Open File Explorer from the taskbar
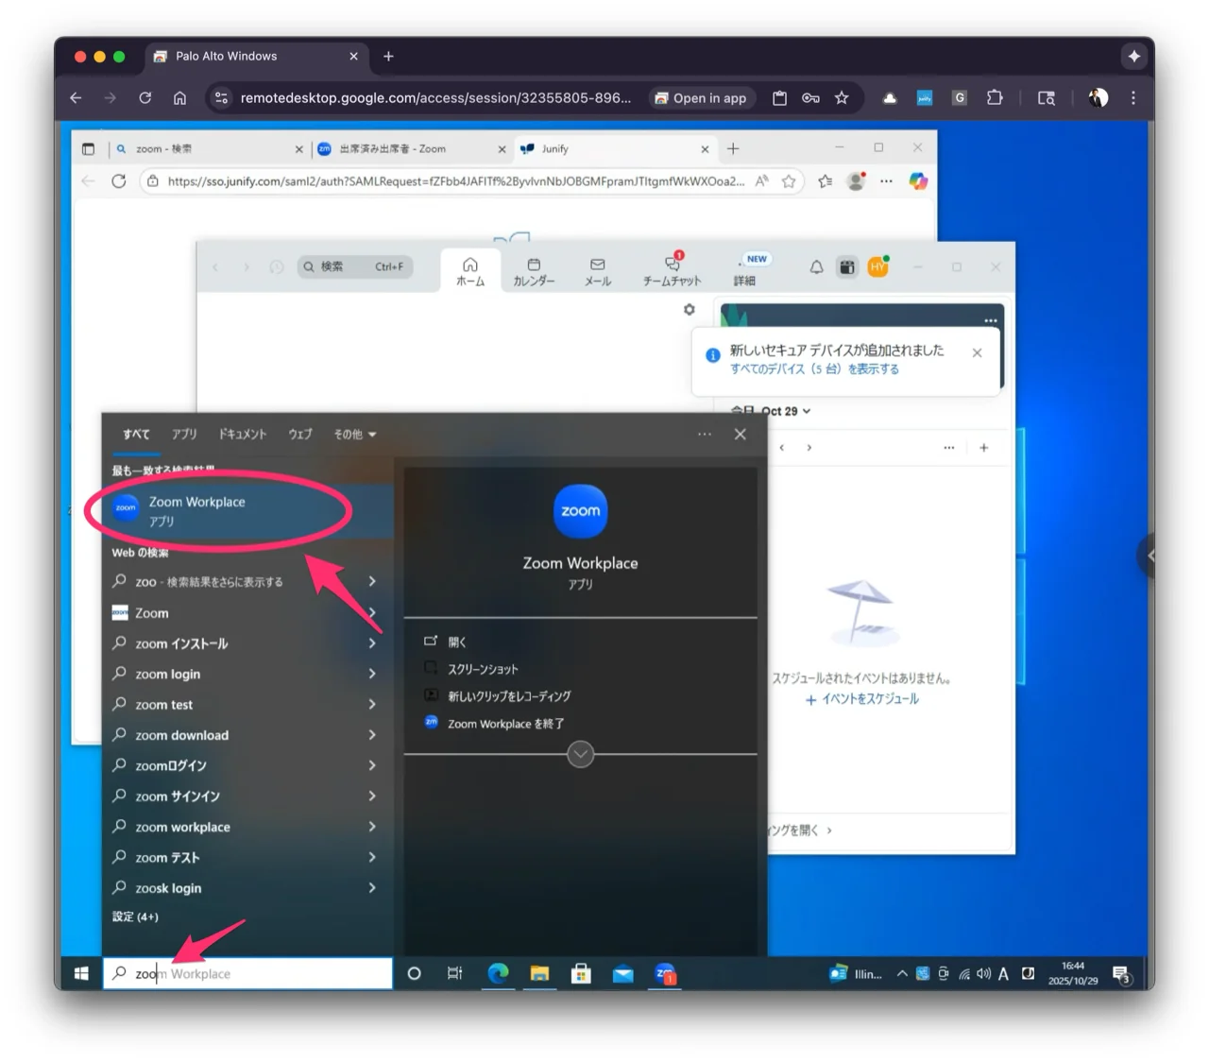The width and height of the screenshot is (1209, 1062). tap(539, 973)
